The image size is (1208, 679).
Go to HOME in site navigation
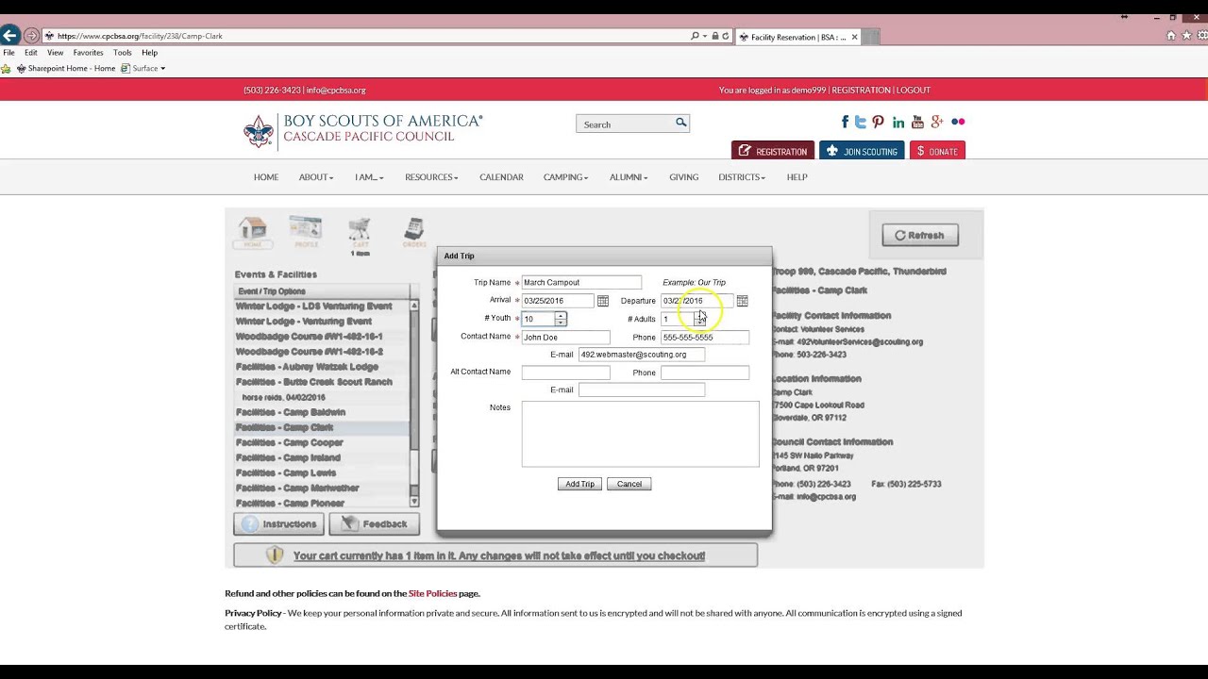click(x=266, y=177)
